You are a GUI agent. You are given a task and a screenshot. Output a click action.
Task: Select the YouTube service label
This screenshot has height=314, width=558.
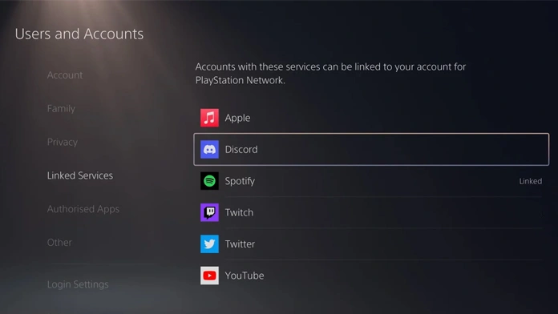coord(245,276)
